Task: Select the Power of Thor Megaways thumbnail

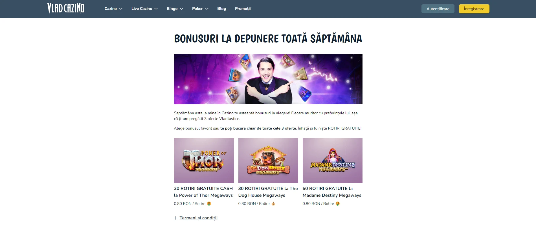Action: tap(204, 160)
